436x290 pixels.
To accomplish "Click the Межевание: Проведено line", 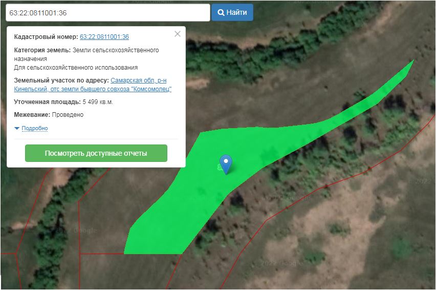I will tap(49, 115).
